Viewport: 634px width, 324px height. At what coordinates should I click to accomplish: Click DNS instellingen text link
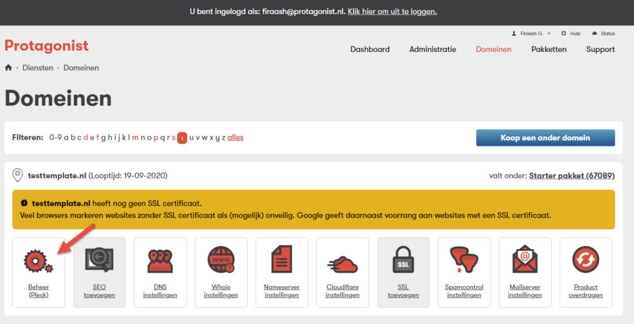160,291
